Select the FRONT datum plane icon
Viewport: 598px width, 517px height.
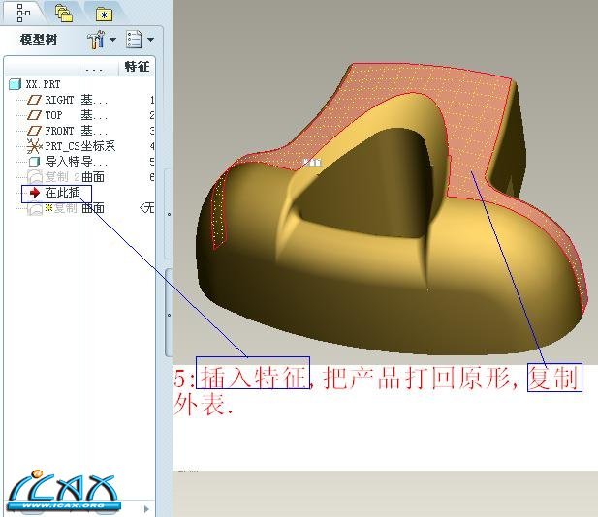35,132
